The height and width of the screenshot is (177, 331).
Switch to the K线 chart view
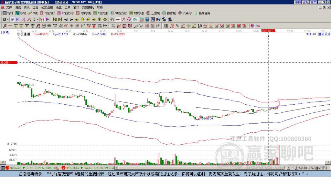33,13
